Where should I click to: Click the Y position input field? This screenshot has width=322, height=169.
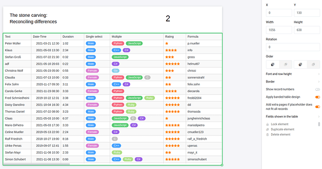[x=307, y=13]
